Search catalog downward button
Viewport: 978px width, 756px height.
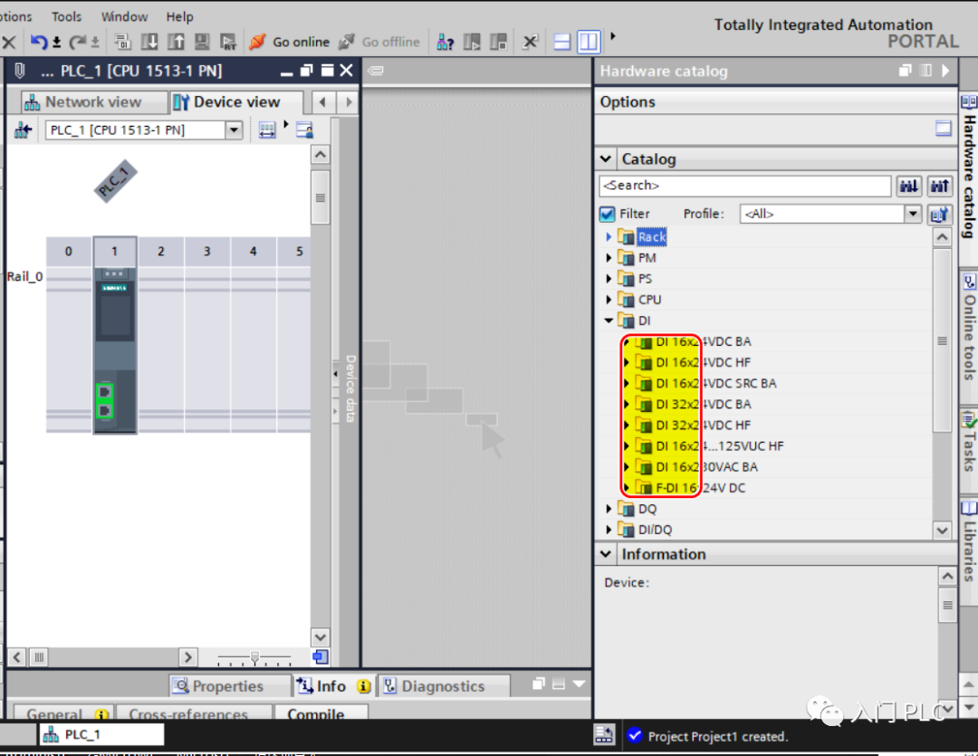(x=909, y=186)
